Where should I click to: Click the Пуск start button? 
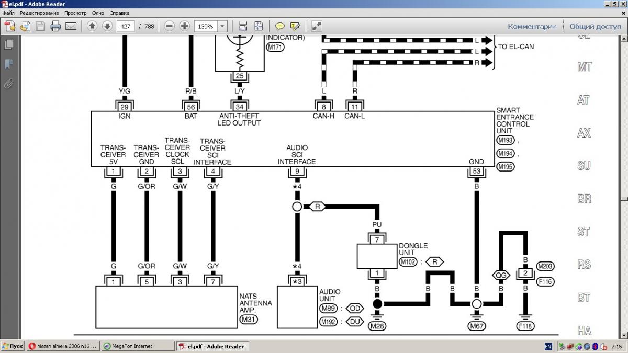[12, 346]
